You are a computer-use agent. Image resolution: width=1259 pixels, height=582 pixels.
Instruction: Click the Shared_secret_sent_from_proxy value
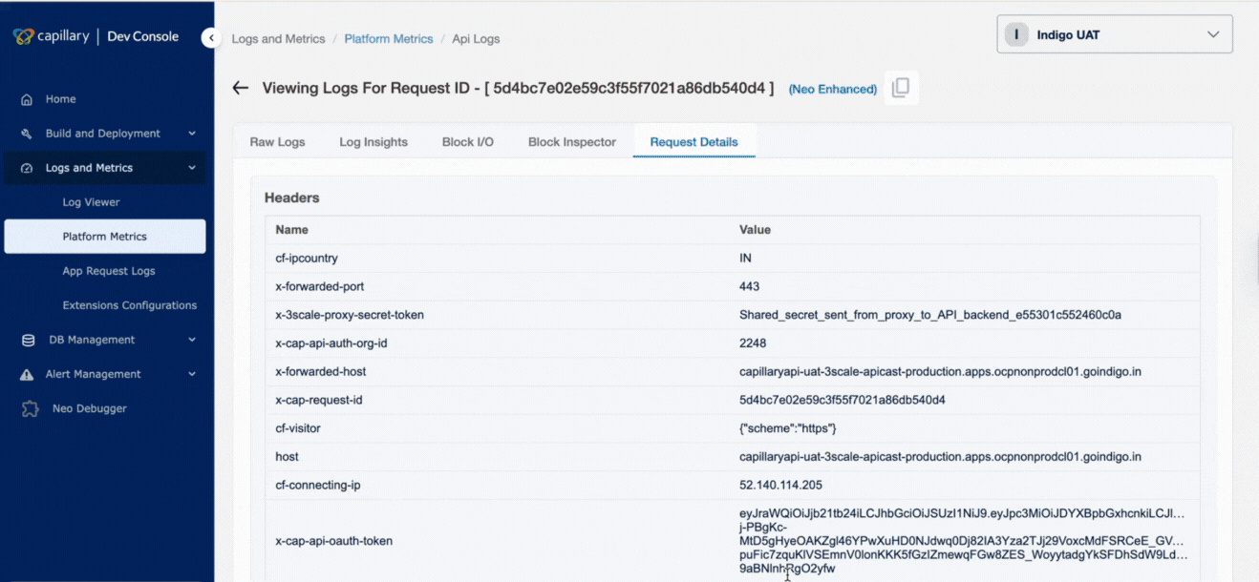pos(930,315)
